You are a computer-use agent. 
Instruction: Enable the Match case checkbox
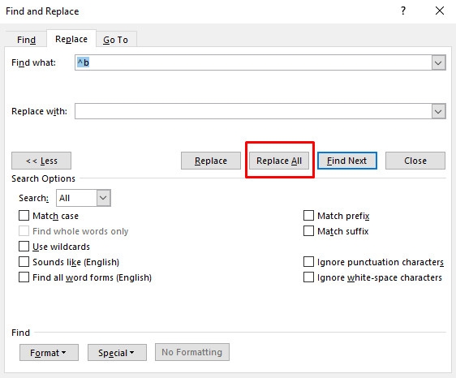tap(24, 216)
